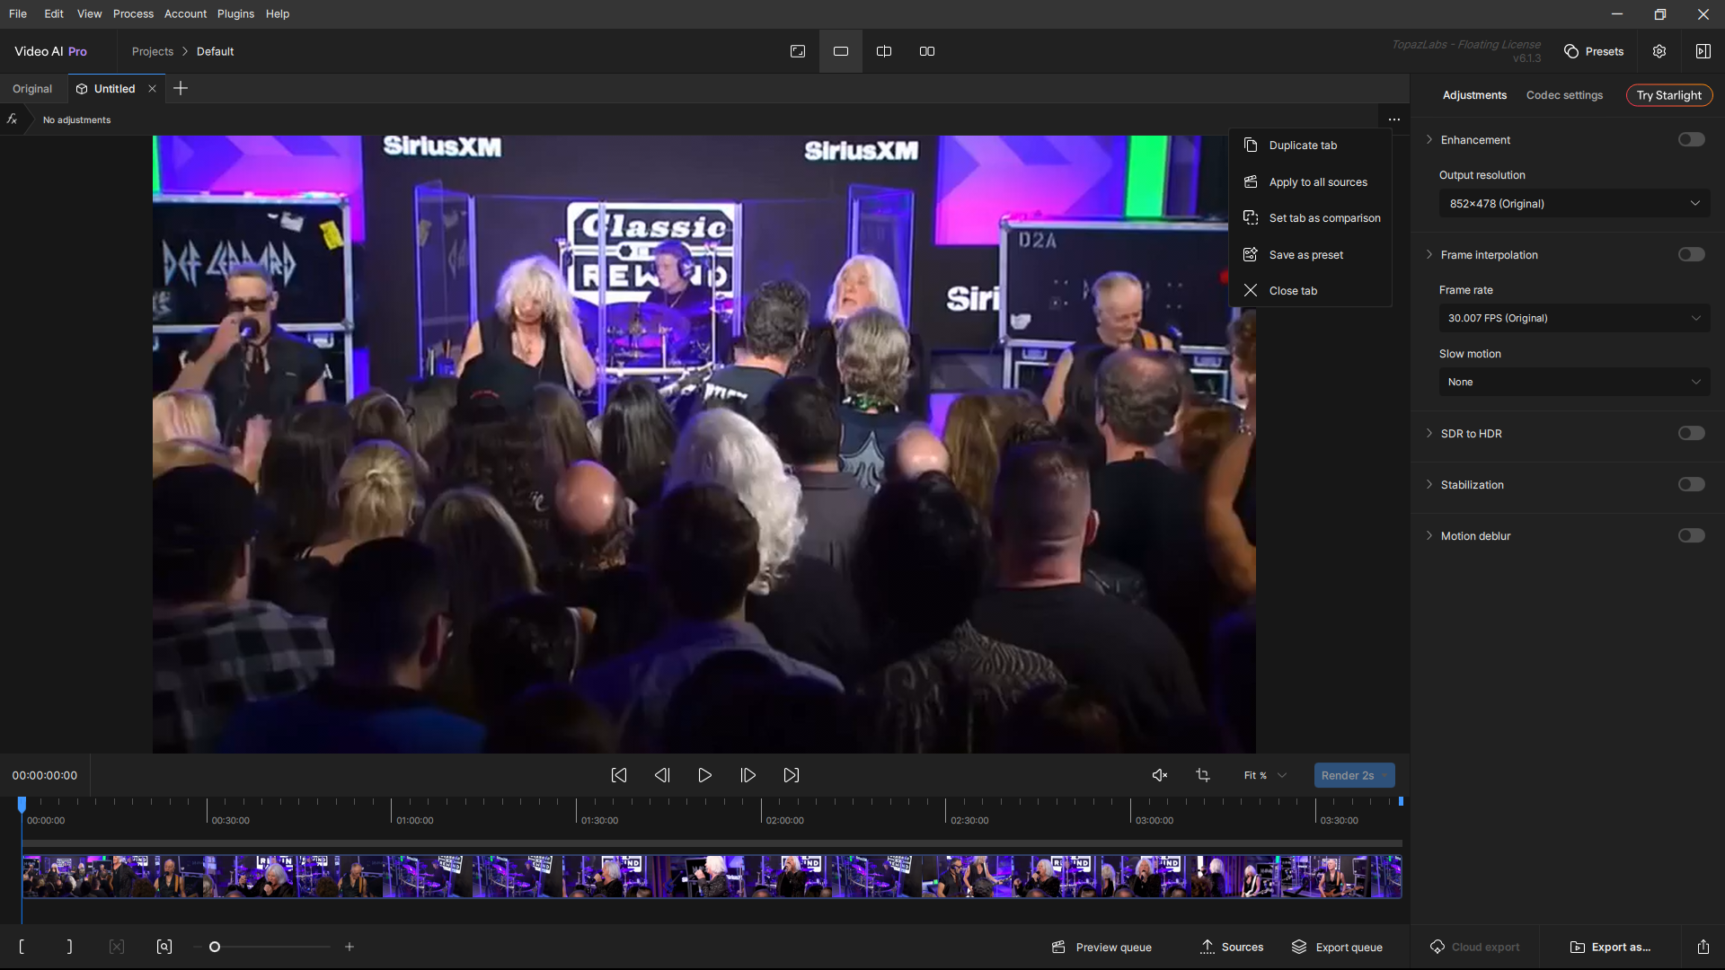1725x970 pixels.
Task: Enable Stabilization toggle
Action: tap(1691, 484)
